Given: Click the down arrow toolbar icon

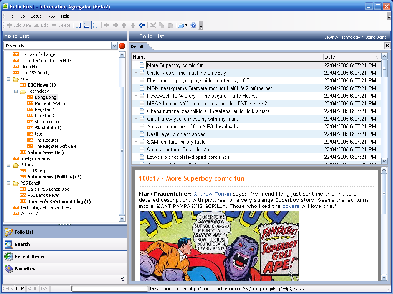Looking at the screenshot, I should pos(133,25).
